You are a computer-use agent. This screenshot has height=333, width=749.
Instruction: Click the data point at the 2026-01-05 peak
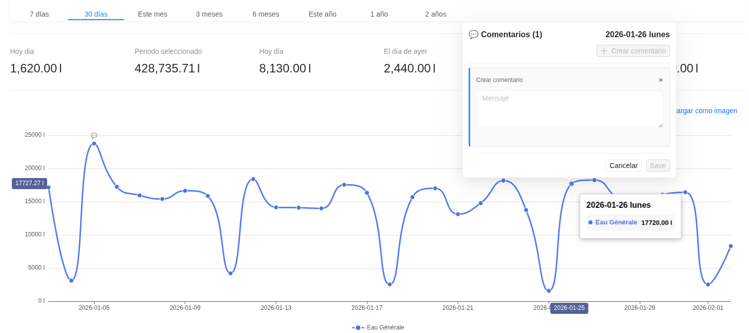pos(94,144)
